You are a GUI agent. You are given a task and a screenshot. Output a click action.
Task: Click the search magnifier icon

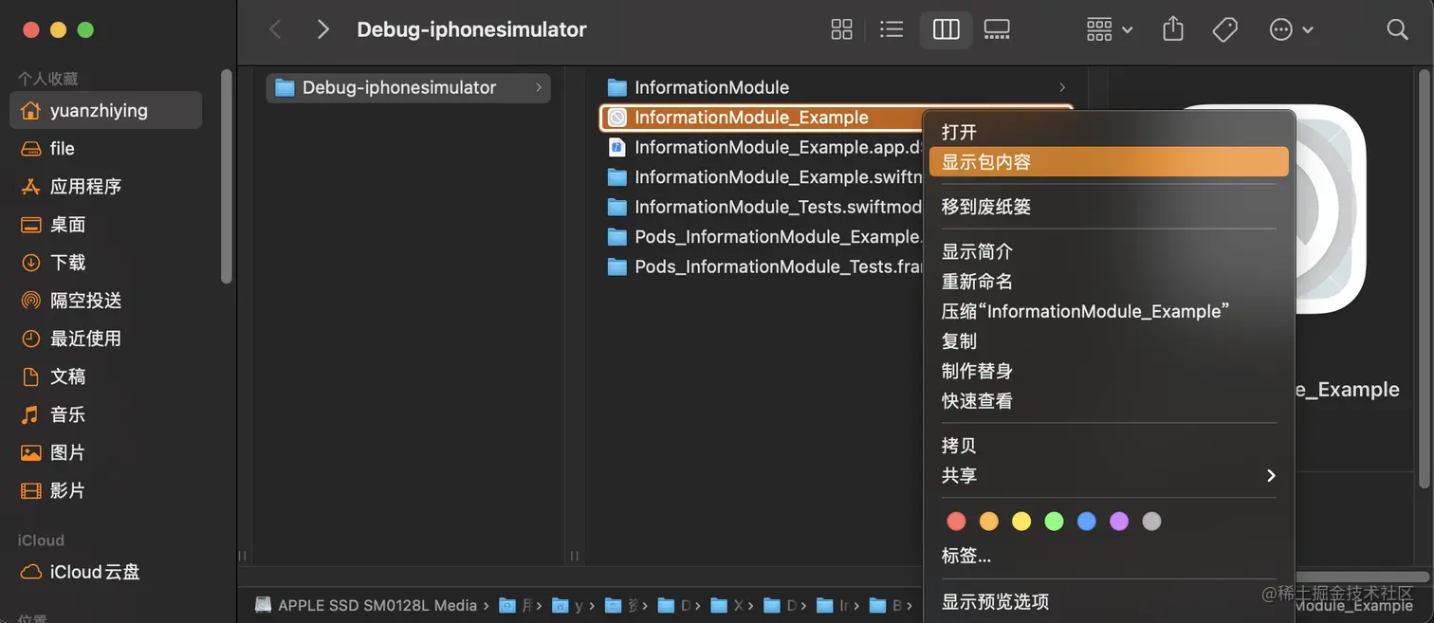[1397, 29]
